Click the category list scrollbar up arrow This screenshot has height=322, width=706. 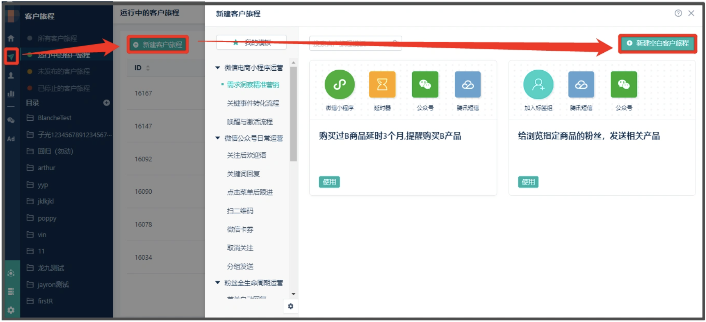293,63
